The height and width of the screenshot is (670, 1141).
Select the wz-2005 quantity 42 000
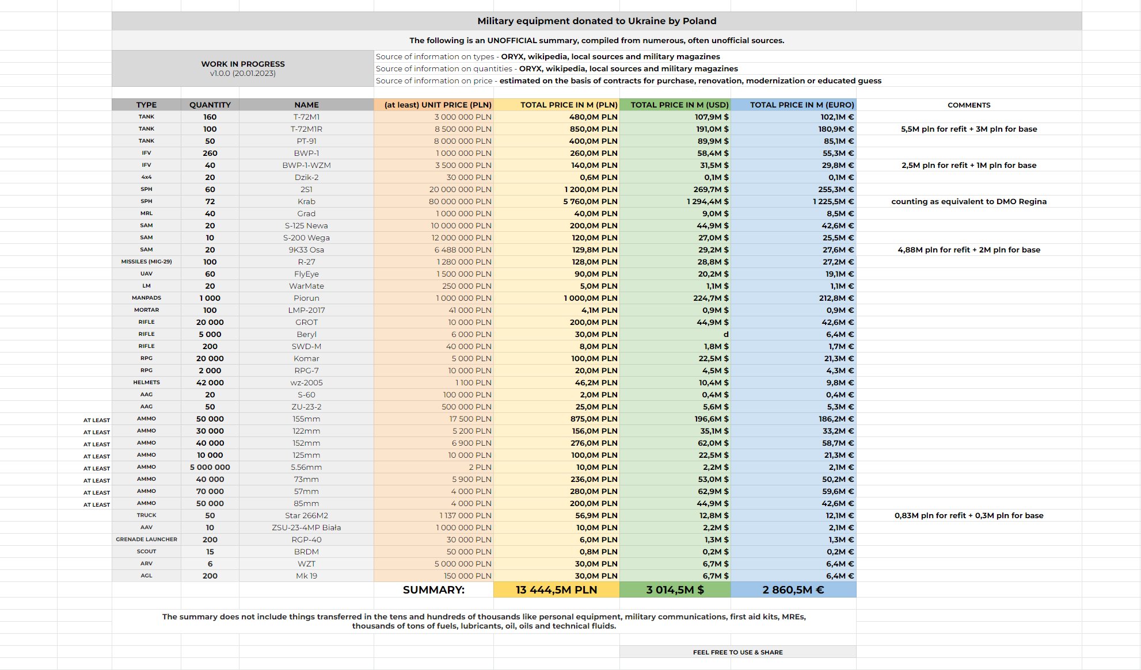pyautogui.click(x=210, y=382)
